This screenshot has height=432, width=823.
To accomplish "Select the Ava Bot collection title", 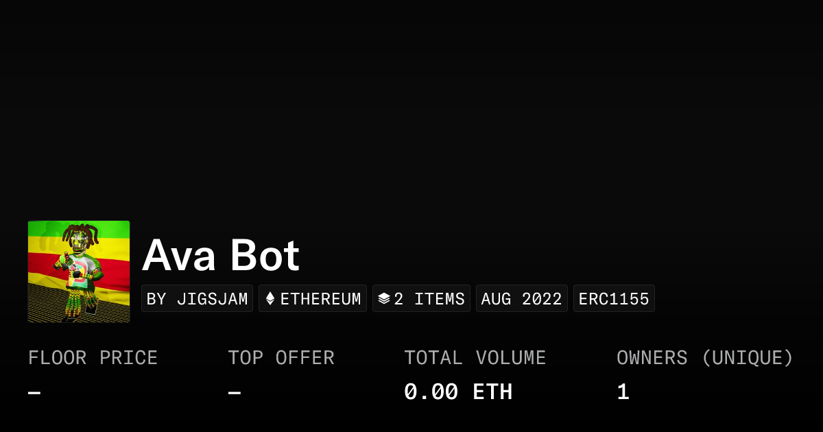I will click(x=221, y=256).
